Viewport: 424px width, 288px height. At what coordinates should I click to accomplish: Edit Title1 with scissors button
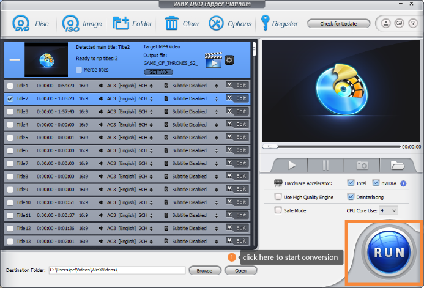pyautogui.click(x=237, y=85)
